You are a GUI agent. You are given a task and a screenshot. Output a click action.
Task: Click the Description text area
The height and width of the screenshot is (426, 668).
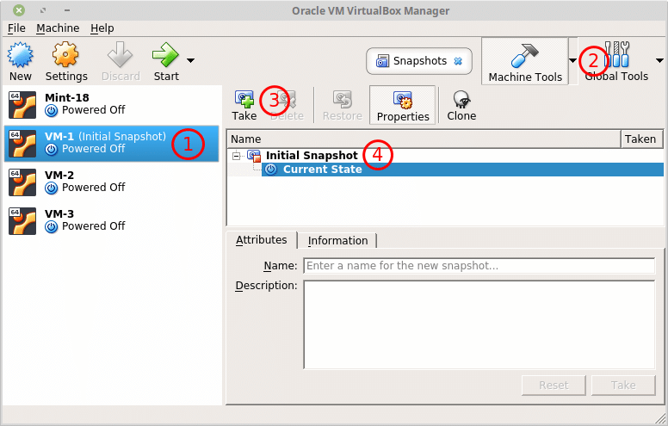479,324
